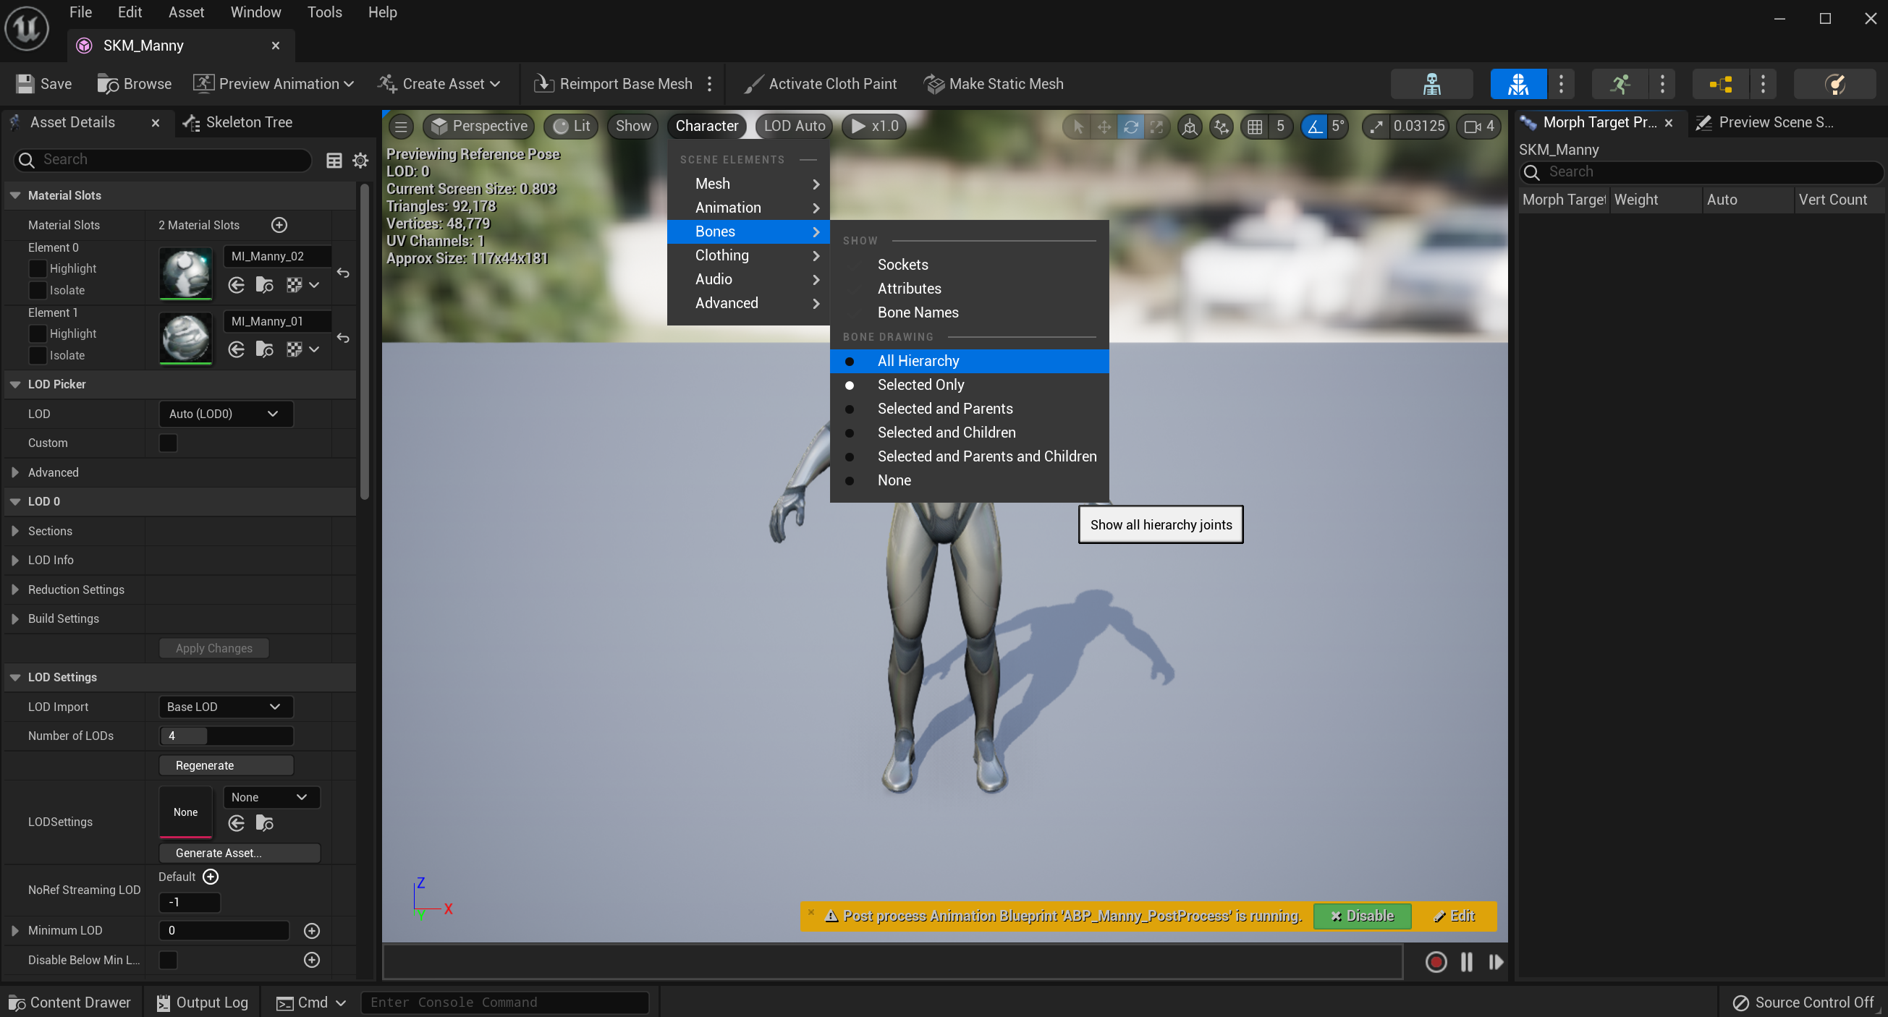
Task: Toggle Asset Details table view icon
Action: coord(334,161)
